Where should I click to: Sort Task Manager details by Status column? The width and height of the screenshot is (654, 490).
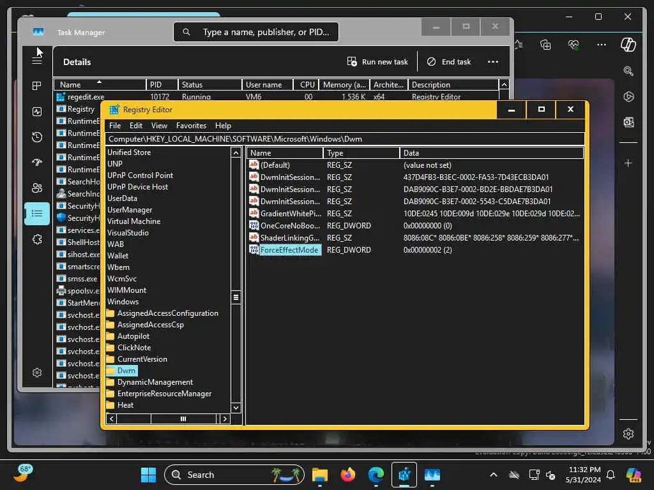209,85
